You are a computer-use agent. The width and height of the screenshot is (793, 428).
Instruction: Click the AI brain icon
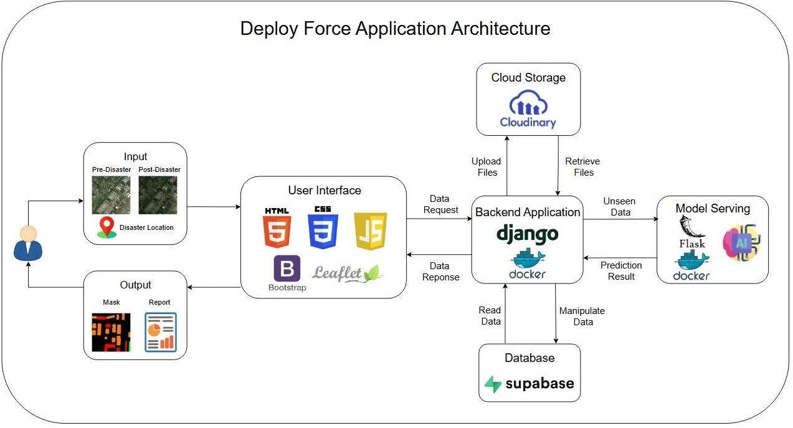pyautogui.click(x=741, y=244)
